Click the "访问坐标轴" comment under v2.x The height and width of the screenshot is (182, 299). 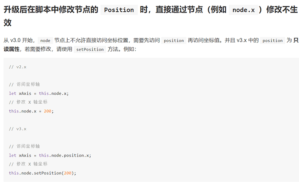pos(28,84)
